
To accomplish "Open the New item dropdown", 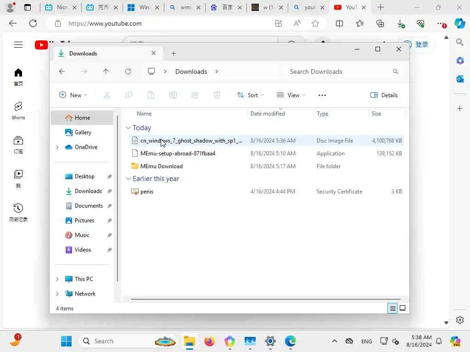I will point(73,95).
